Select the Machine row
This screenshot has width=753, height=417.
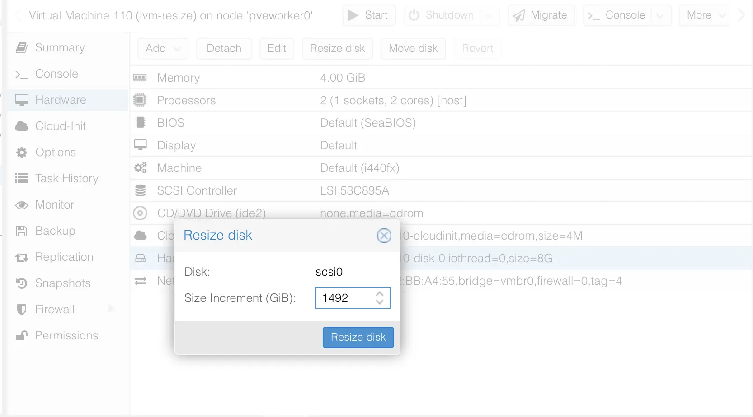click(x=441, y=168)
